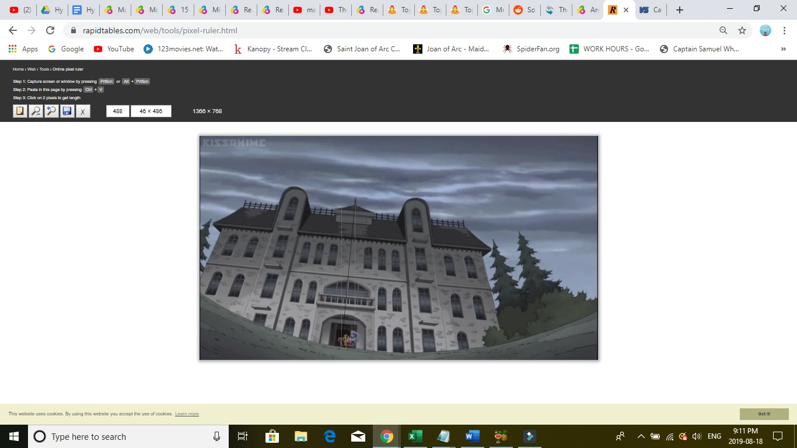This screenshot has height=448, width=797.
Task: Open the Chrome profile avatar
Action: (765, 30)
